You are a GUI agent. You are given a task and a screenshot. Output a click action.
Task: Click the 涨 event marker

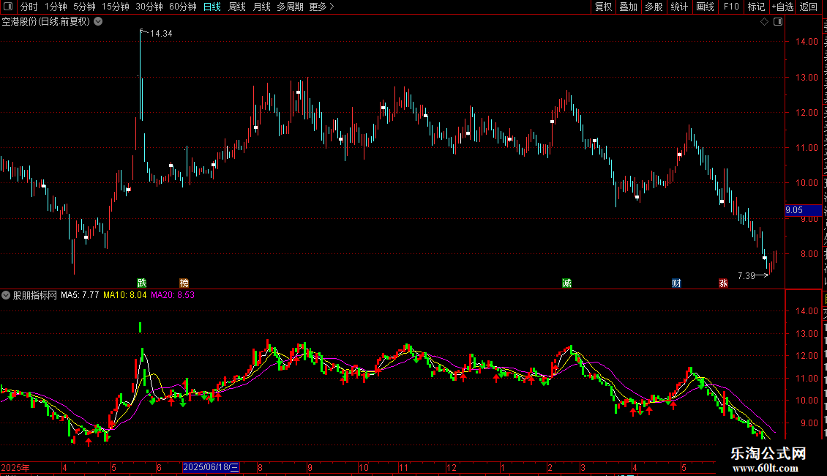pyautogui.click(x=723, y=283)
